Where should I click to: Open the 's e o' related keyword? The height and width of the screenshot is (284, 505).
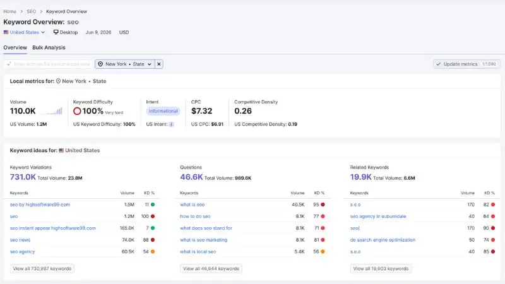click(355, 204)
